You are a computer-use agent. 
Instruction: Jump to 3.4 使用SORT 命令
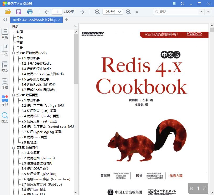(35, 169)
